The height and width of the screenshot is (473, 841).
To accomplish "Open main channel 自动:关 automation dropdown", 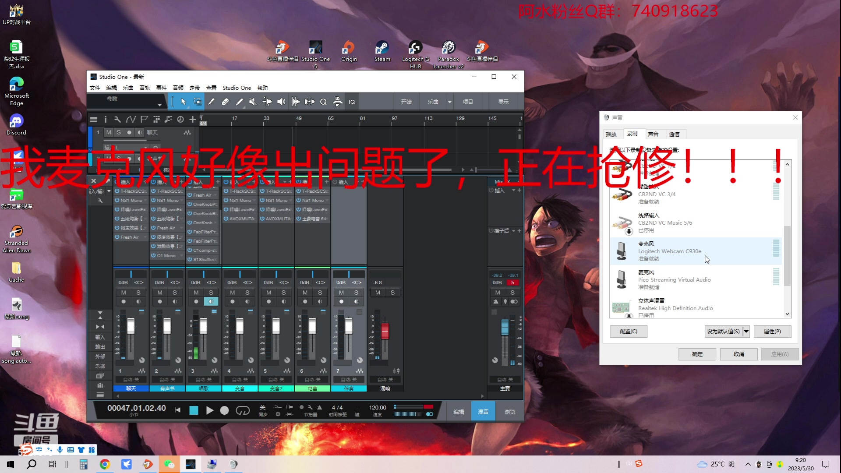I will click(505, 380).
